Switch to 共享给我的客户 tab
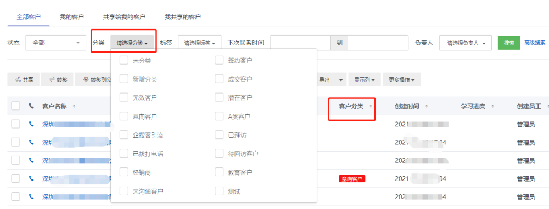Image resolution: width=549 pixels, height=209 pixels. pyautogui.click(x=124, y=17)
